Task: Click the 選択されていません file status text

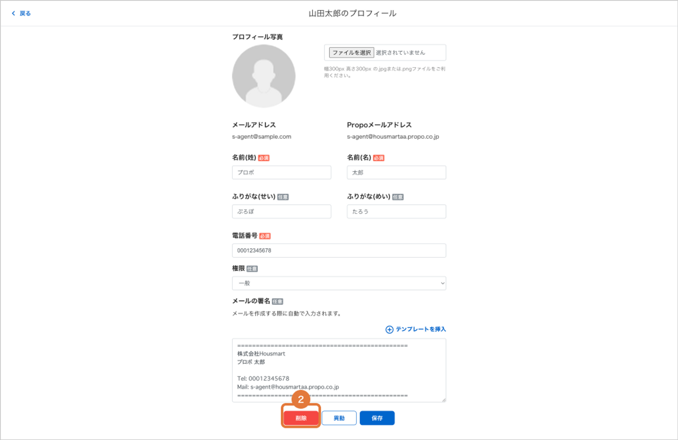Action: pos(400,53)
